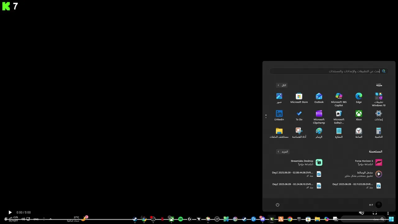The height and width of the screenshot is (224, 398).
Task: Launch the Snipping Tool (أداة القصاصة)
Action: coord(299,133)
